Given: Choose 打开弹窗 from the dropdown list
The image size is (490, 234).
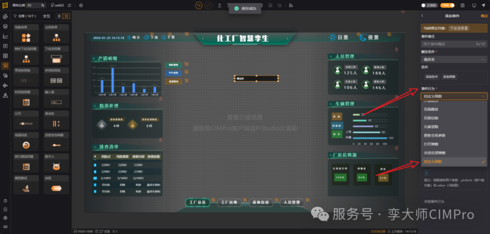Looking at the screenshot, I should tap(453, 144).
